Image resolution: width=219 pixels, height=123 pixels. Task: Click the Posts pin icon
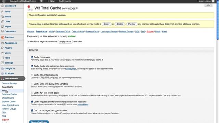tap(2, 12)
